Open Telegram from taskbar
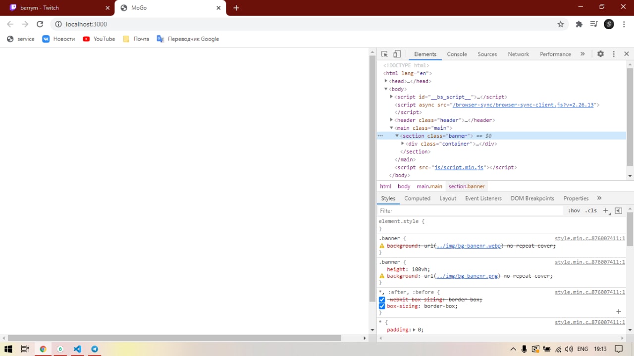 click(x=95, y=349)
